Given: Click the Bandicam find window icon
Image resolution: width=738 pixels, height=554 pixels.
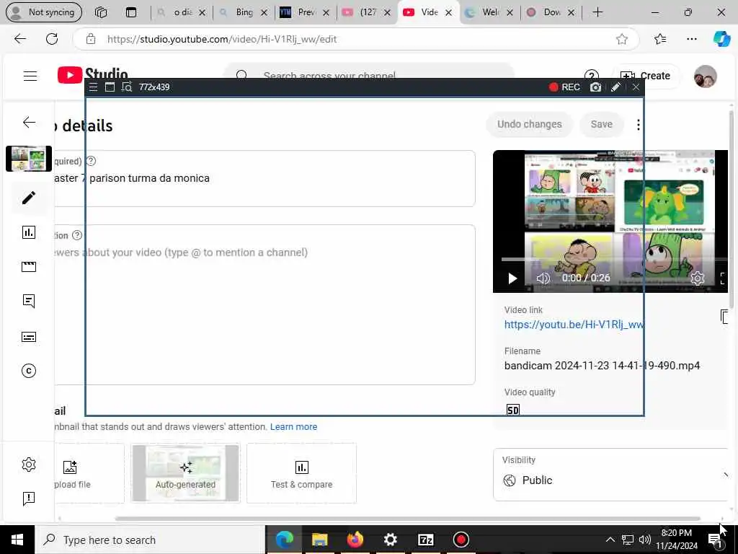Looking at the screenshot, I should [127, 87].
